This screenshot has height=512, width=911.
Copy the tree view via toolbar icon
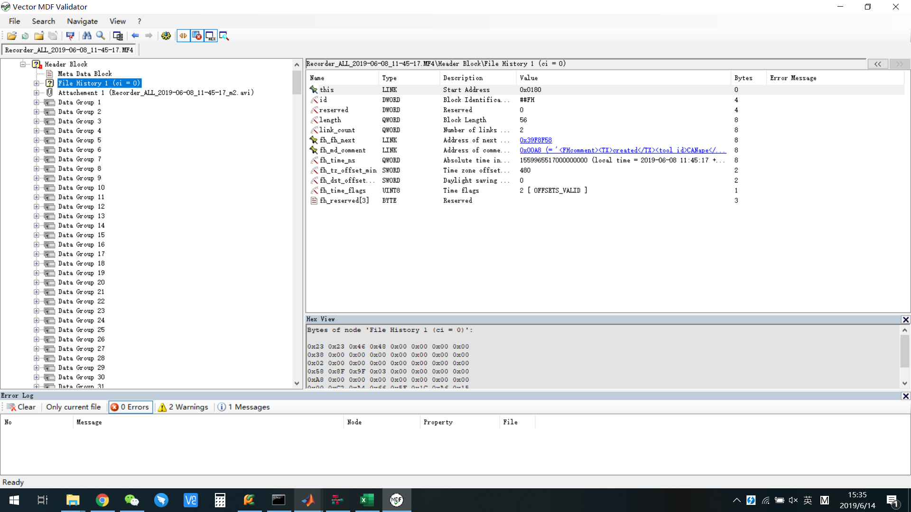(x=118, y=36)
